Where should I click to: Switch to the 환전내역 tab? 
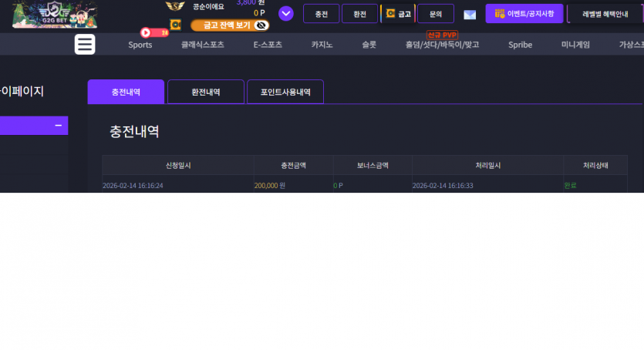coord(206,92)
